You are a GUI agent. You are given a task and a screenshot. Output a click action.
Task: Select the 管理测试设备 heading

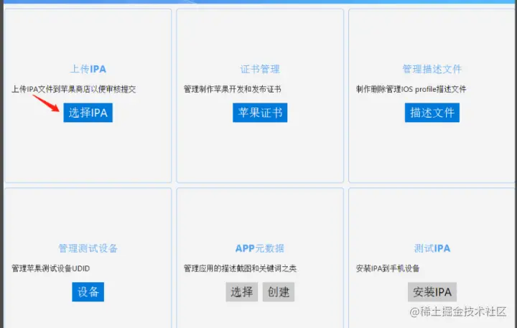tap(88, 248)
